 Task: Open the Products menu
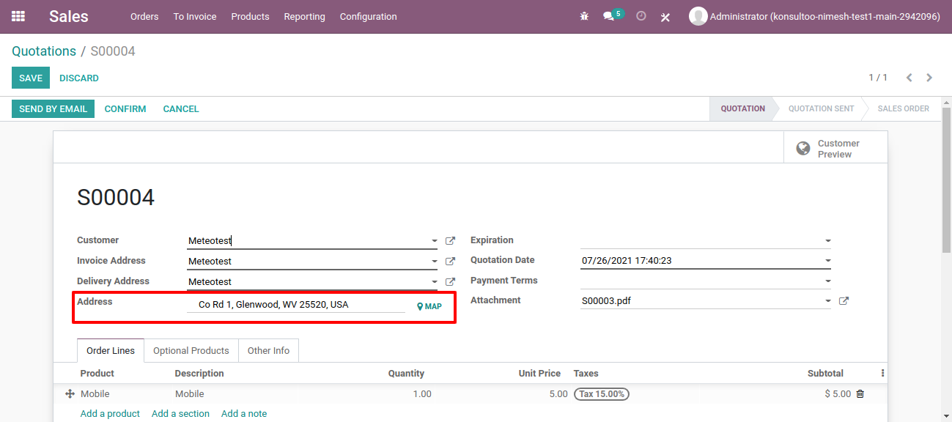tap(250, 16)
